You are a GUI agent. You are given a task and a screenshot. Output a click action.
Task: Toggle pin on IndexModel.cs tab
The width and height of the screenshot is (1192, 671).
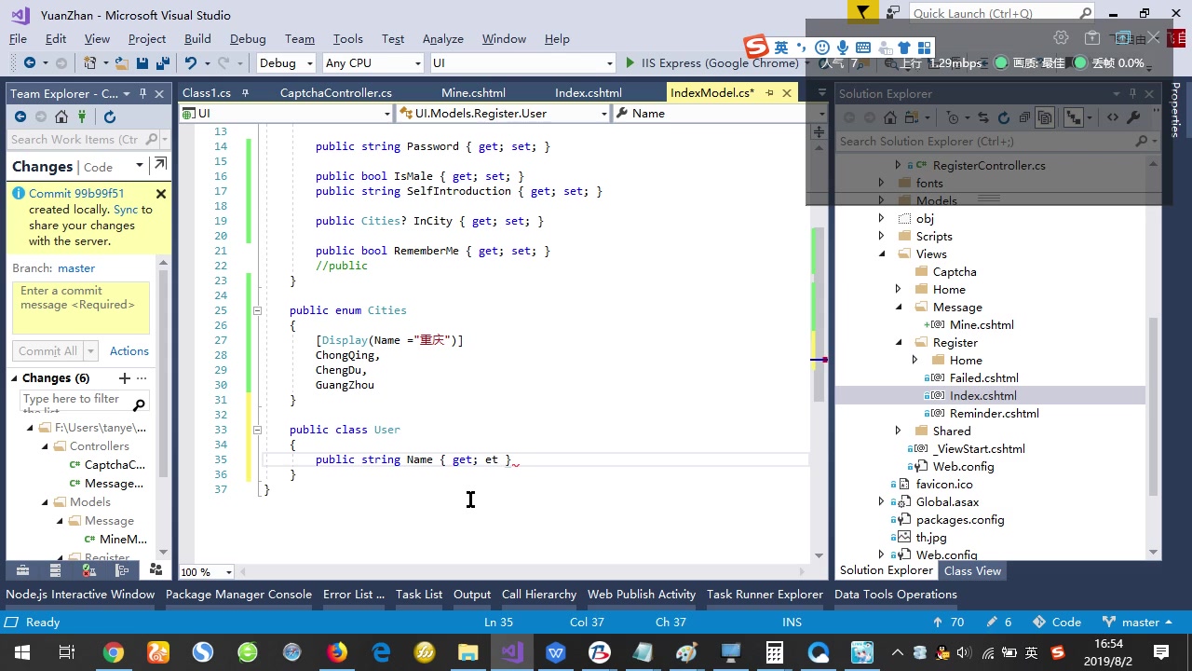(769, 93)
